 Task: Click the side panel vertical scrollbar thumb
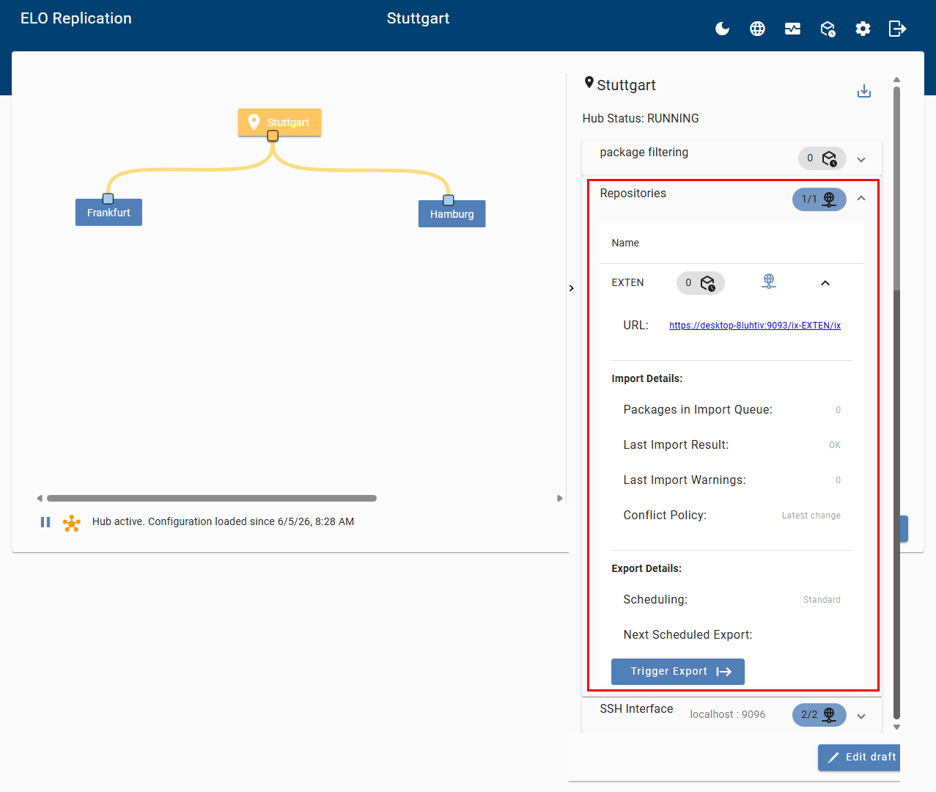pos(896,403)
